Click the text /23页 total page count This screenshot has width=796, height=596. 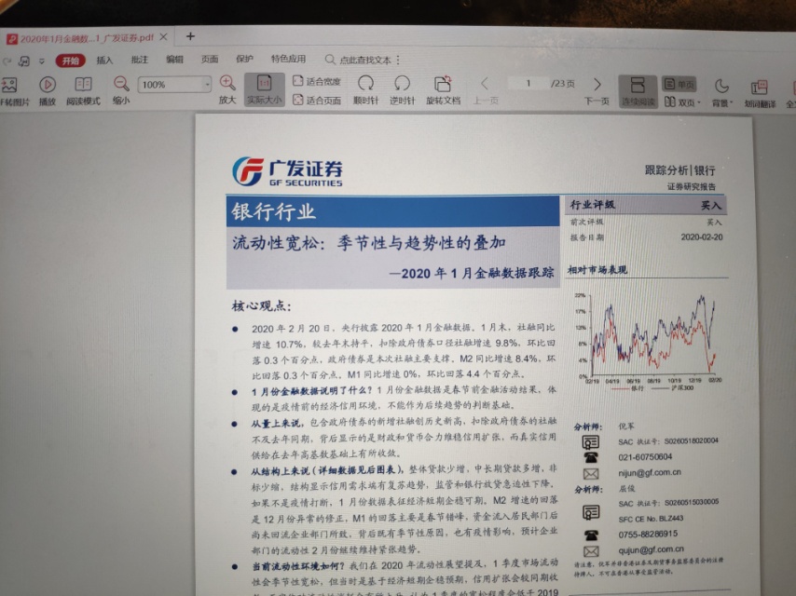(562, 84)
